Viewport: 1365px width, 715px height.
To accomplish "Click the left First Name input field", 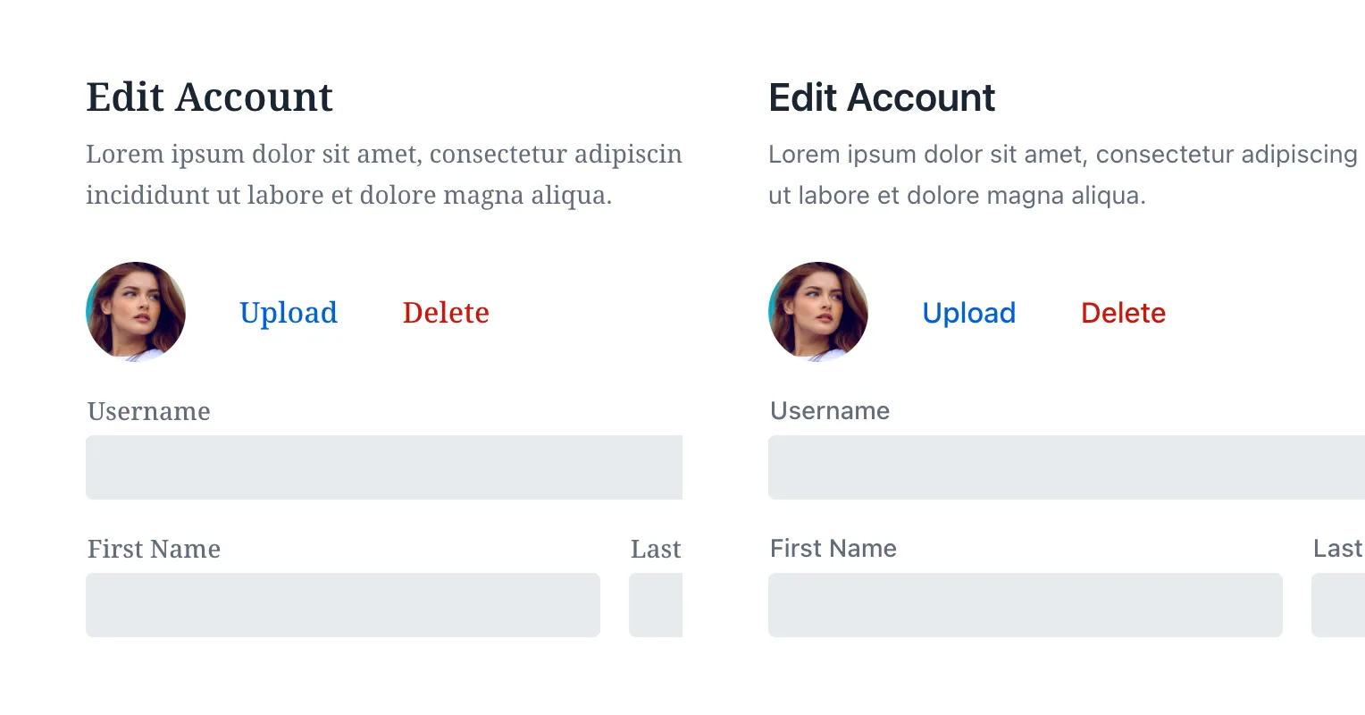I will 342,605.
